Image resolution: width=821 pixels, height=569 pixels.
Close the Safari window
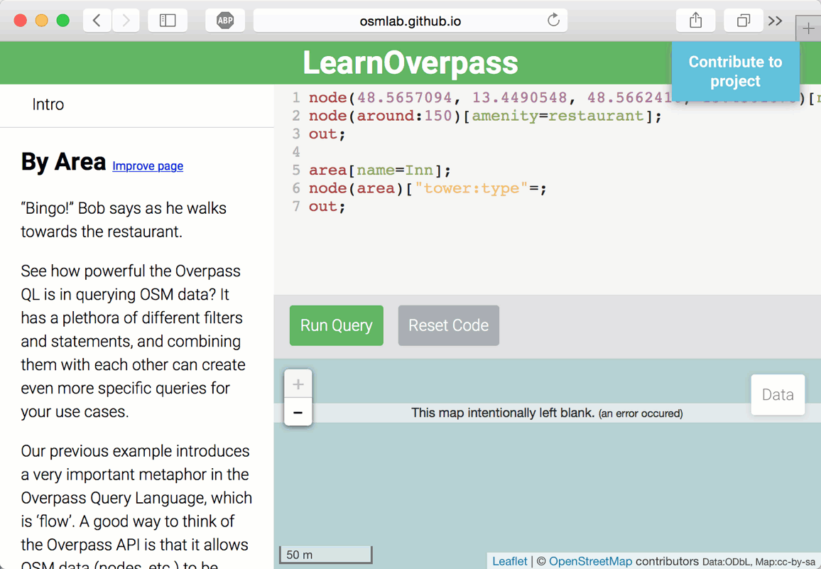(21, 21)
